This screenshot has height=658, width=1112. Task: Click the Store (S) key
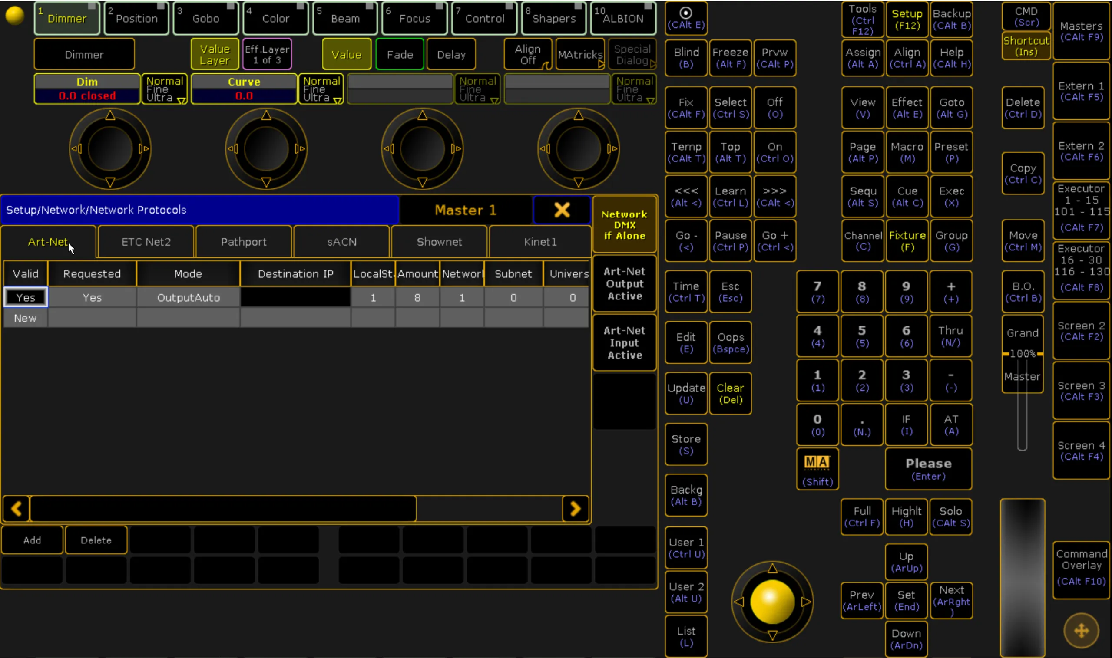685,444
